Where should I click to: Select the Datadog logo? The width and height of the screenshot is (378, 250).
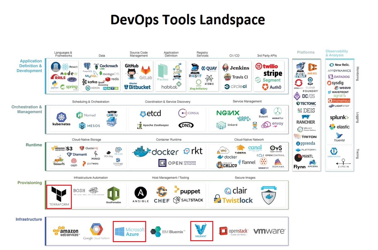click(339, 77)
